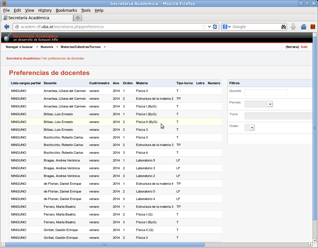The height and width of the screenshot is (248, 318).
Task: Open the Tools menu
Action: (86, 10)
